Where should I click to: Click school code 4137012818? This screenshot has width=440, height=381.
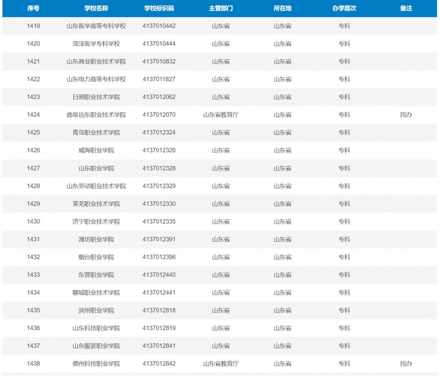click(x=159, y=310)
